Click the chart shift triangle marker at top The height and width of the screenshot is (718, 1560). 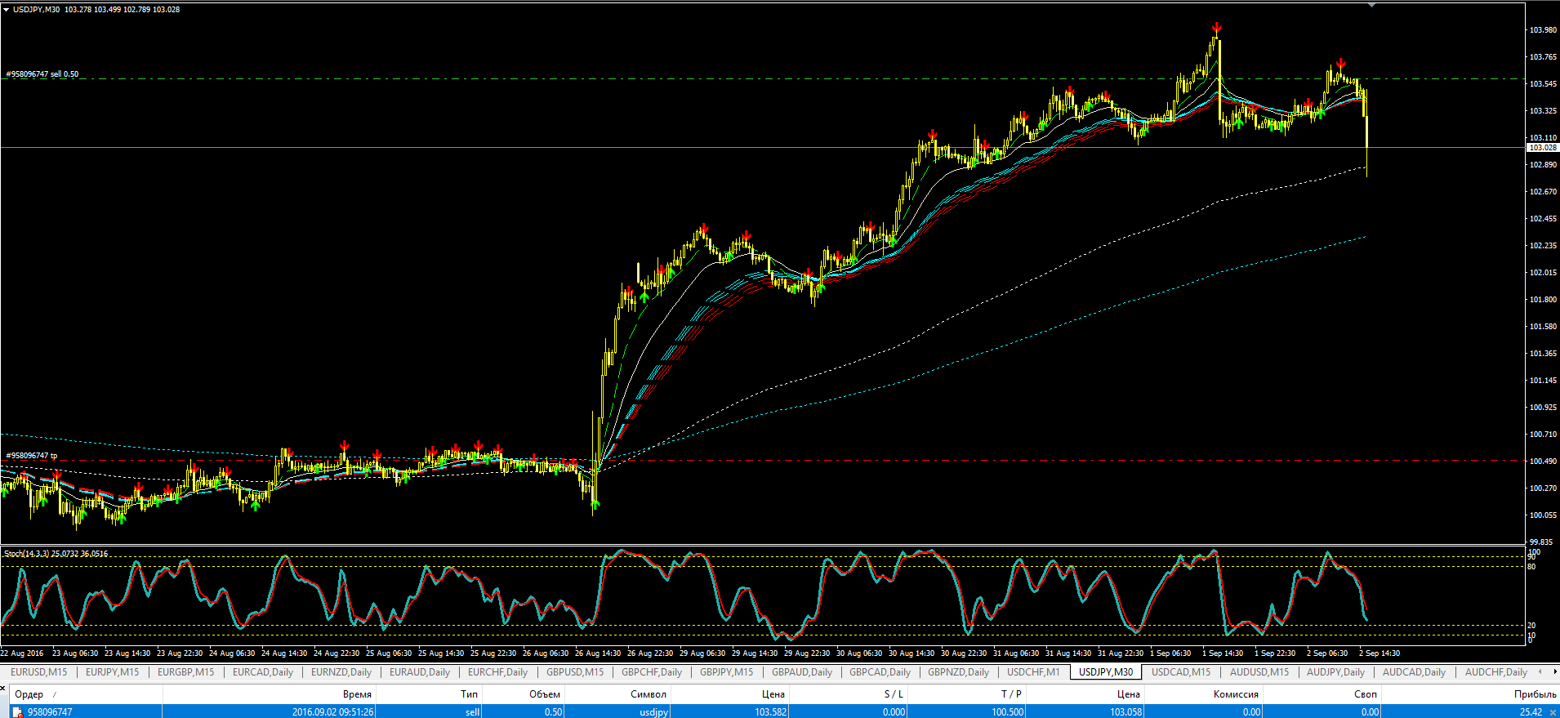click(1372, 5)
